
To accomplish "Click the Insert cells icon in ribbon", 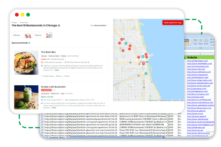I will (x=195, y=41).
